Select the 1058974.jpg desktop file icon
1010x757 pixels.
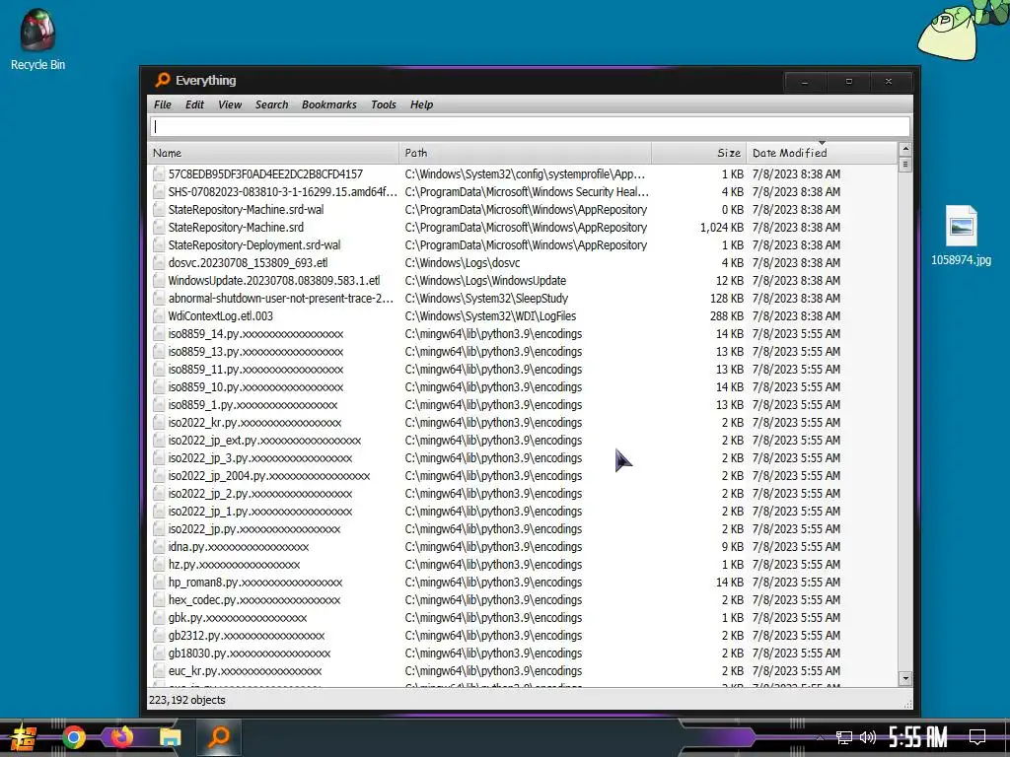tap(961, 235)
